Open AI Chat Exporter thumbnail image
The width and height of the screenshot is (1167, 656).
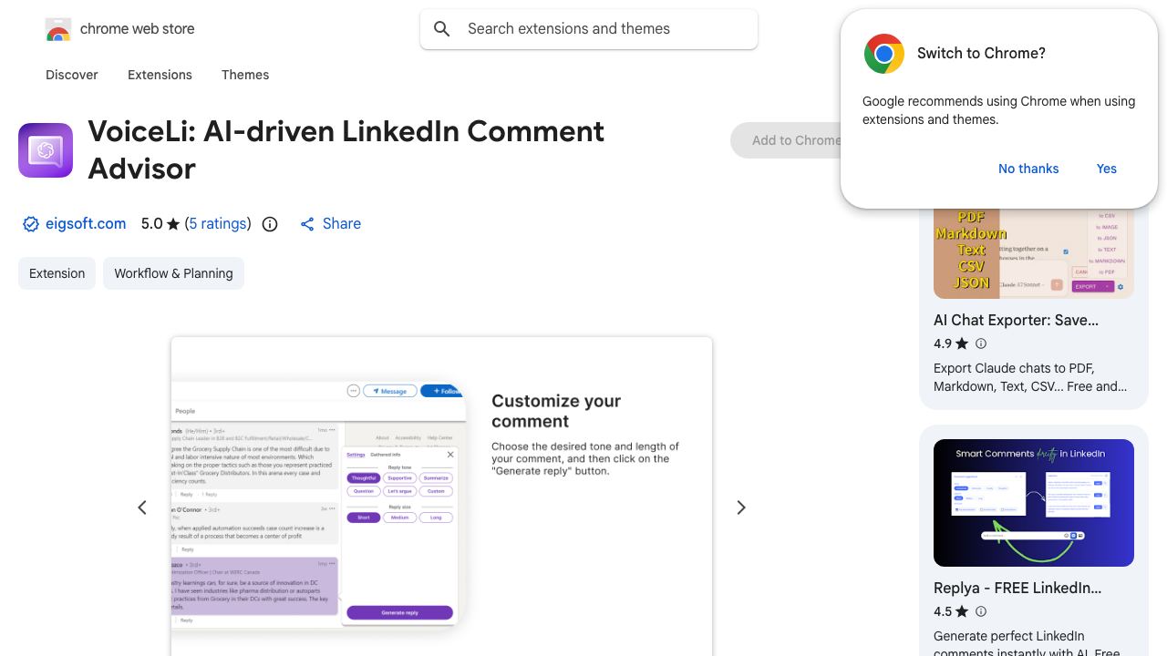tap(1034, 253)
